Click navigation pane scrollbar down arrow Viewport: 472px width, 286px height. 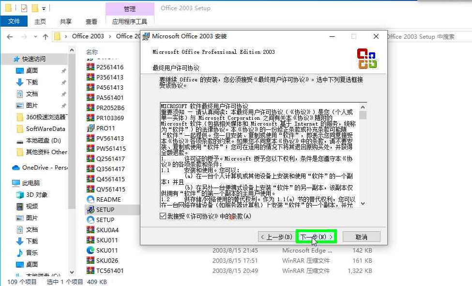pos(72,272)
